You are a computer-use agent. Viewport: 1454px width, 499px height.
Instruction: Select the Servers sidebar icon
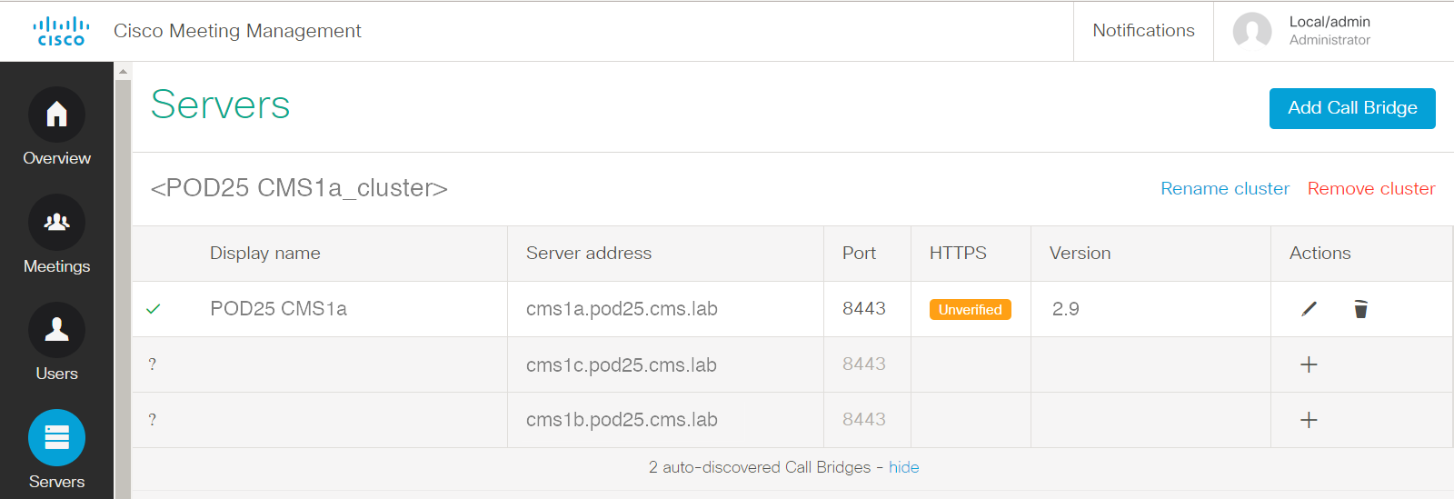pyautogui.click(x=56, y=438)
